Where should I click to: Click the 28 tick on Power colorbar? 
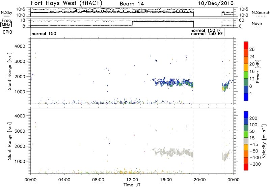point(252,49)
